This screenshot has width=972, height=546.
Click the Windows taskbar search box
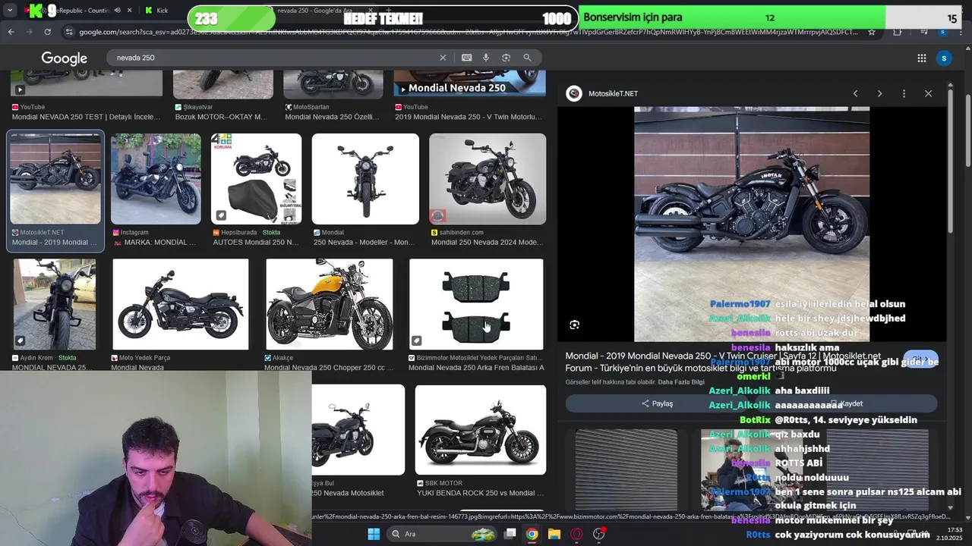point(441,534)
